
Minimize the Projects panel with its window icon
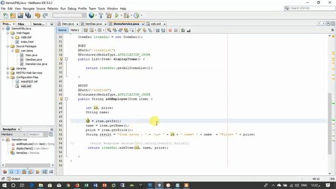[51, 24]
